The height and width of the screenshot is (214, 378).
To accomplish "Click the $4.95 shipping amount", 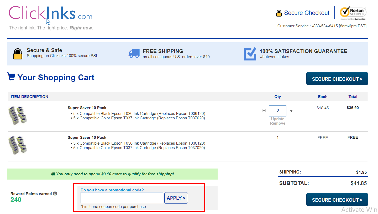I will [x=361, y=172].
